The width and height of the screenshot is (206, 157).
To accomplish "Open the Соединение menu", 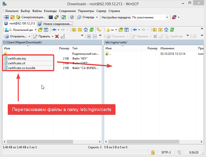I will [x=67, y=11].
